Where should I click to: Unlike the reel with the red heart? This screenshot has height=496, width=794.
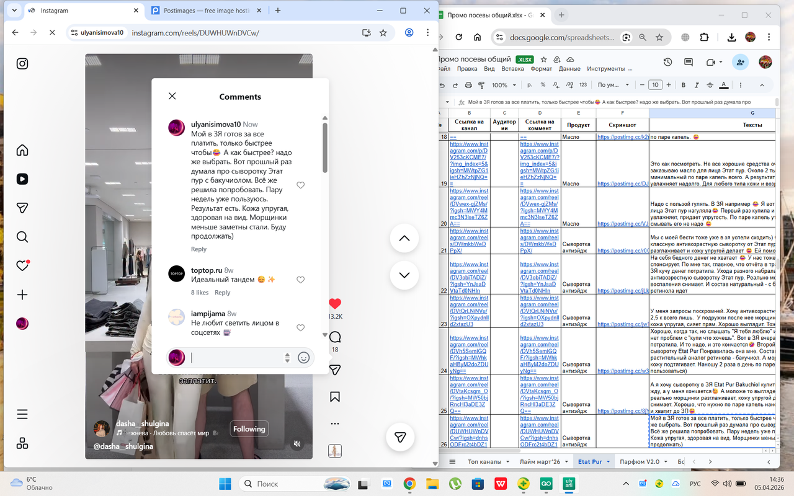tap(335, 303)
